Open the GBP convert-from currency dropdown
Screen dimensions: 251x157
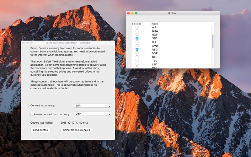tap(92, 114)
